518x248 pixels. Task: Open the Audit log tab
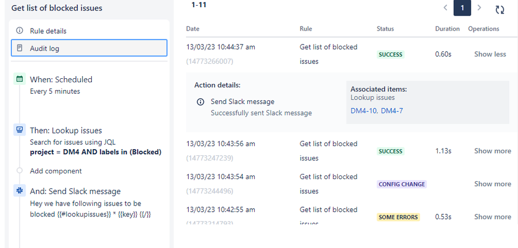[x=89, y=48]
